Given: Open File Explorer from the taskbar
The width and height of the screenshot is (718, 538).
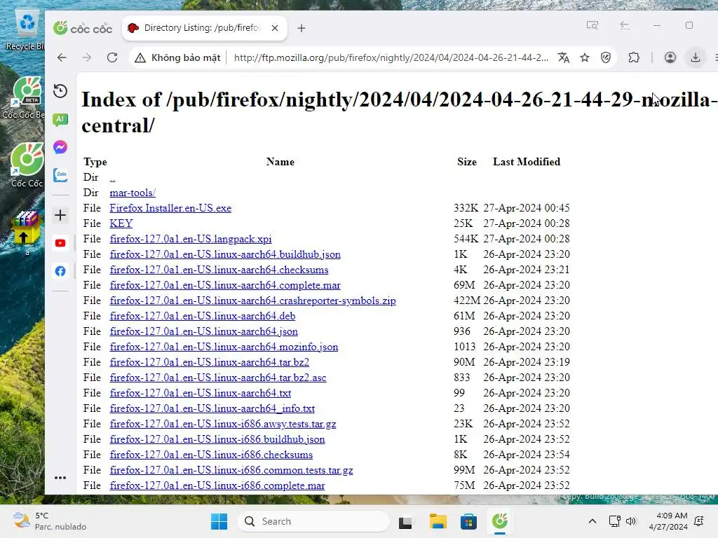Looking at the screenshot, I should pos(438,521).
